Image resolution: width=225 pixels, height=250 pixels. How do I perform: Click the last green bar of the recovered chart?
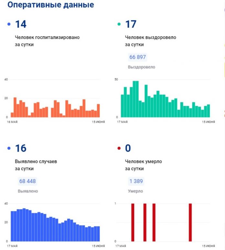209,111
